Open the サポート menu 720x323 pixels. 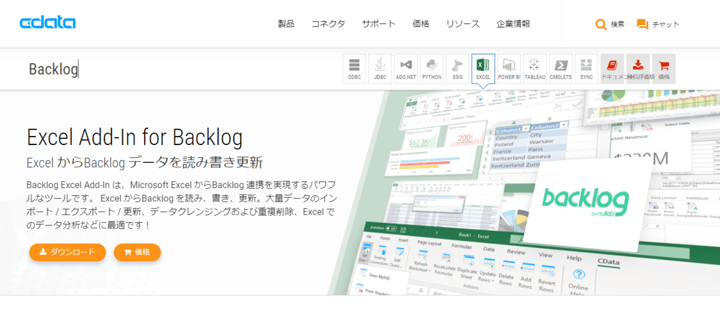click(x=379, y=24)
